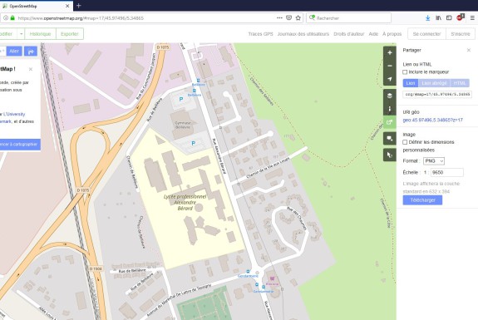
Task: Tick Définir les dimensions personnalisées checkbox
Action: click(405, 142)
